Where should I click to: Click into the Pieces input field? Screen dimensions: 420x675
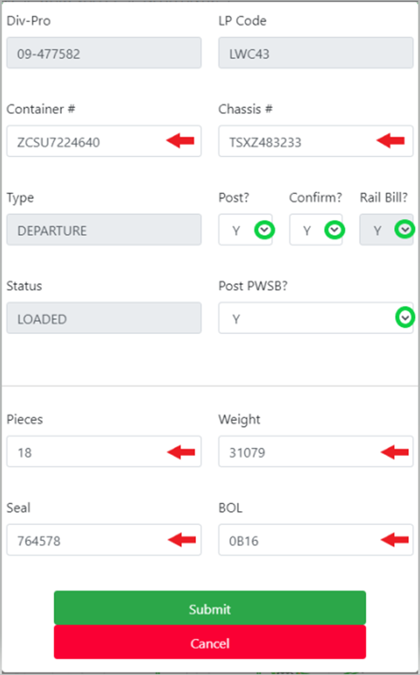(85, 452)
